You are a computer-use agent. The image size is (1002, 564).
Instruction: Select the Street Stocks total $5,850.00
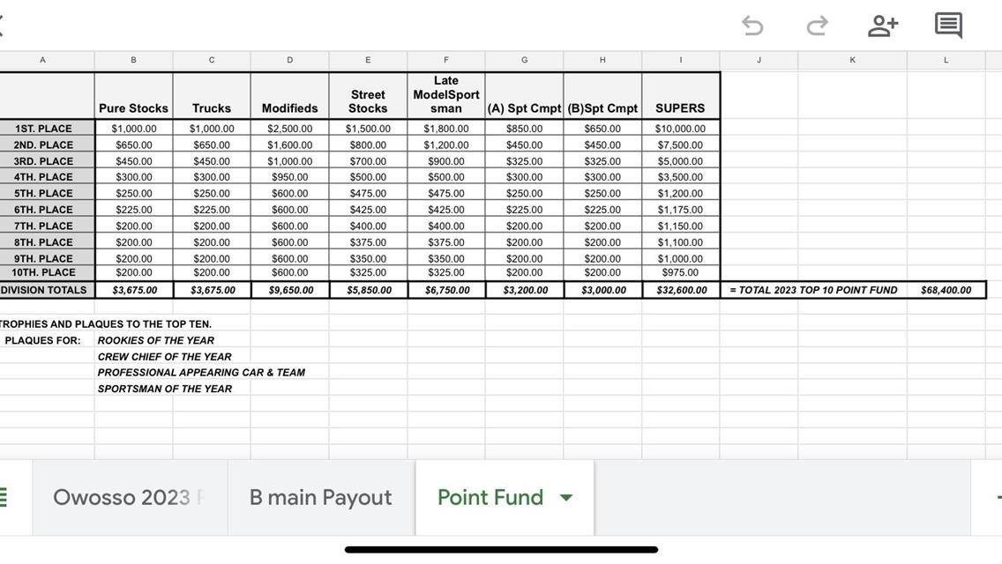(x=368, y=290)
